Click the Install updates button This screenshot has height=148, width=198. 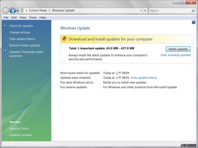pos(178,49)
